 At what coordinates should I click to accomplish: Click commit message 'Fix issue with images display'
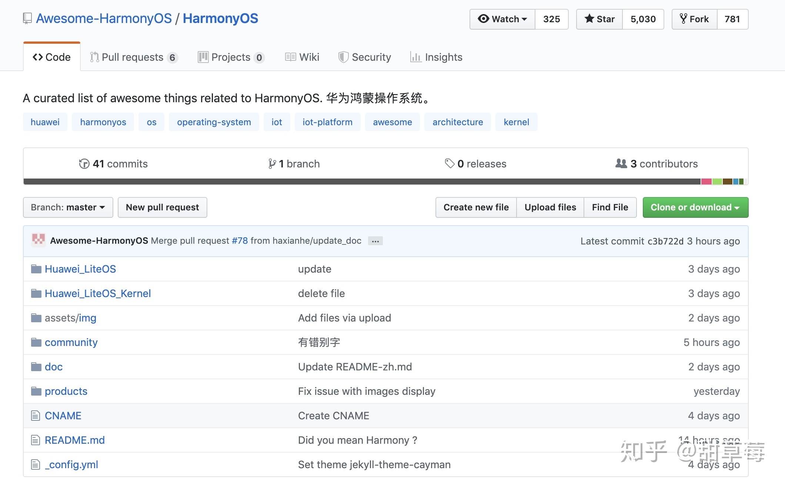click(x=367, y=391)
